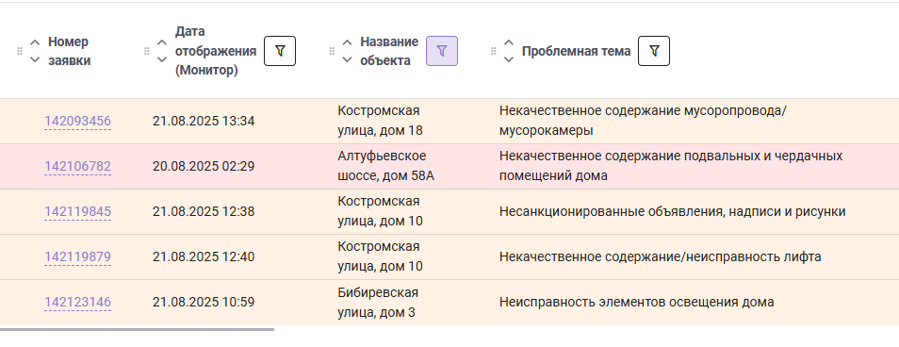Select the pink Алтуфьевское шоссе, дом 58А row
Image resolution: width=899 pixels, height=347 pixels.
449,166
